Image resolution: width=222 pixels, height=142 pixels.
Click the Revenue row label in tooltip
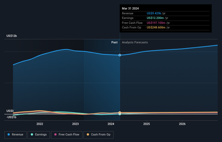[x=128, y=13]
